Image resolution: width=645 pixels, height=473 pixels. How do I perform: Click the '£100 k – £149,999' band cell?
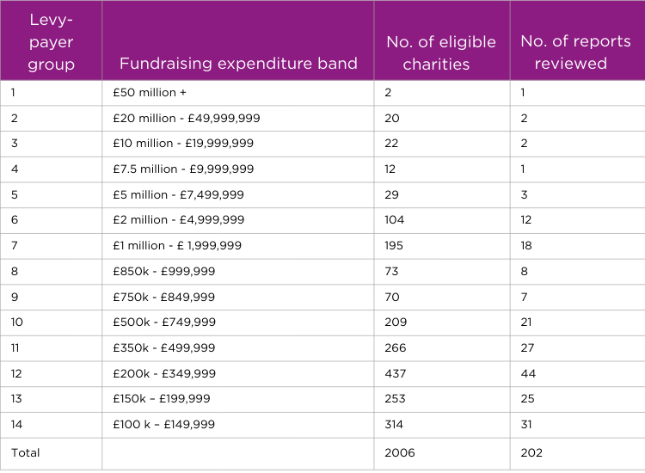point(163,425)
